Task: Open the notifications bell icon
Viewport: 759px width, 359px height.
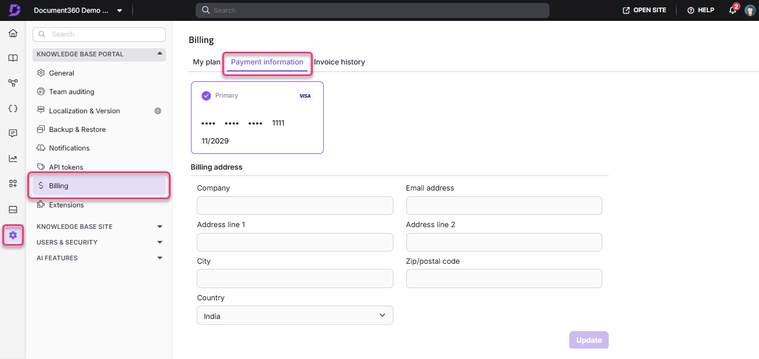Action: coord(732,10)
